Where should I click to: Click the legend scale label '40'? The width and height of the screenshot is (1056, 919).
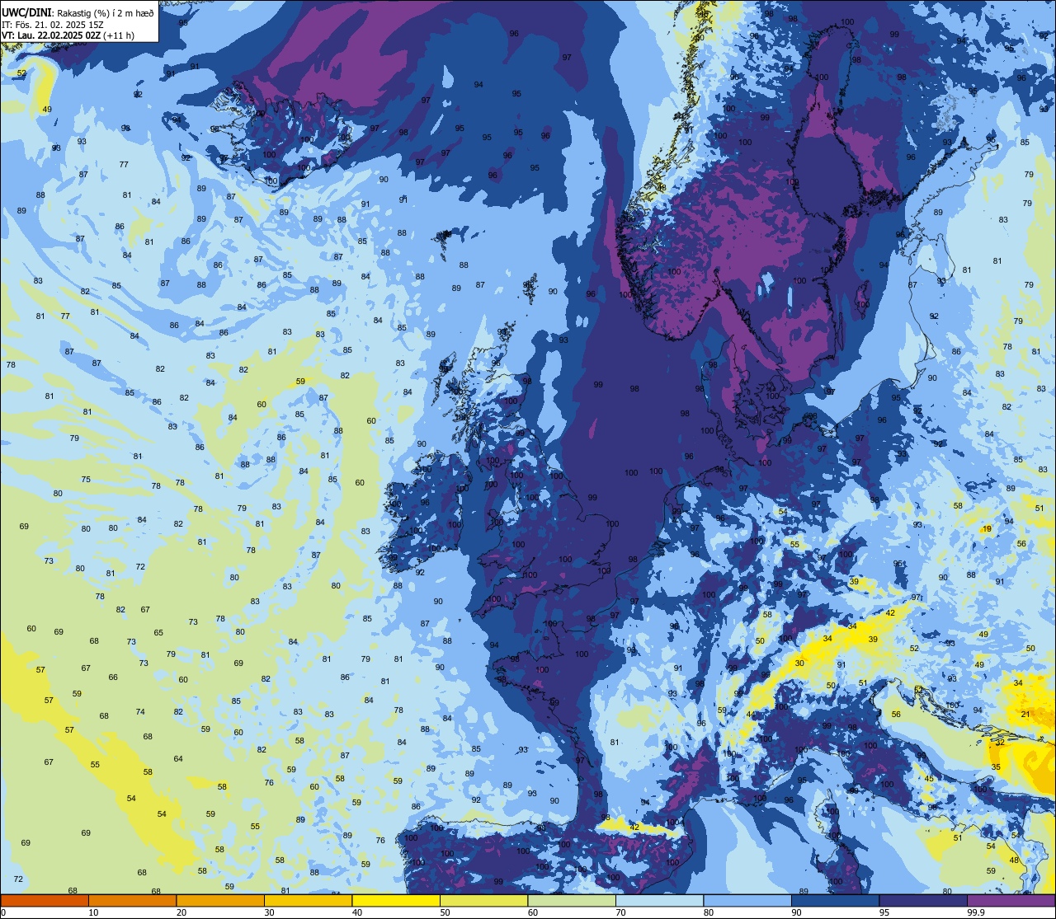[357, 912]
